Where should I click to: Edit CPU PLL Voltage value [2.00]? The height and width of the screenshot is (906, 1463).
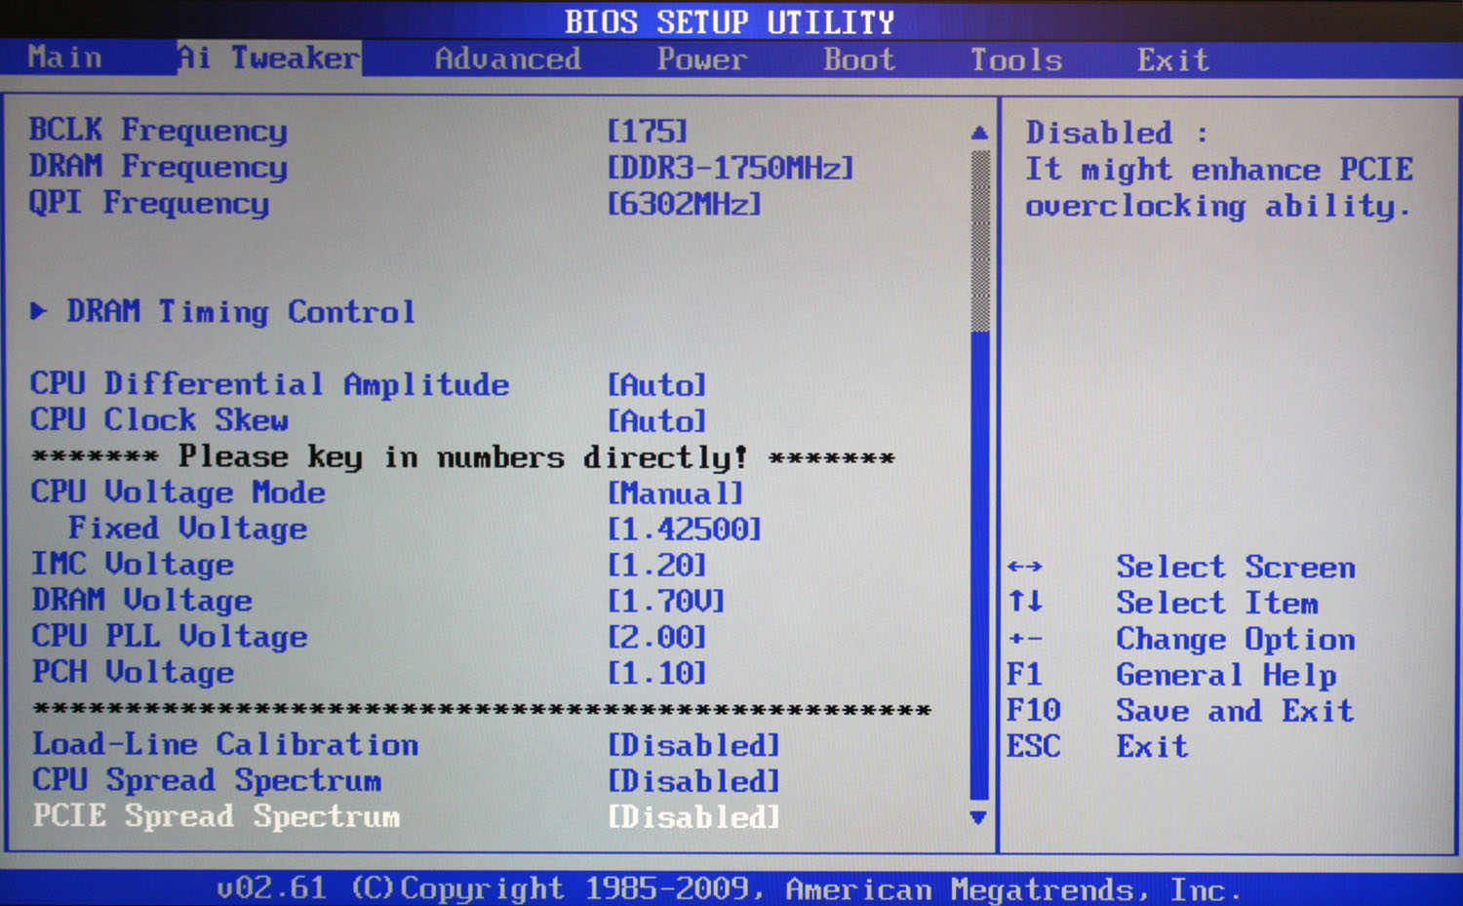[x=656, y=638]
